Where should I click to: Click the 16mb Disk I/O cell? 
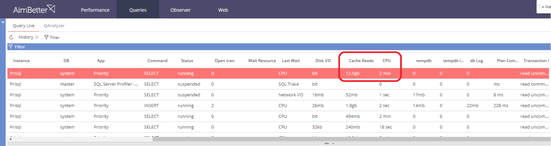(318, 95)
